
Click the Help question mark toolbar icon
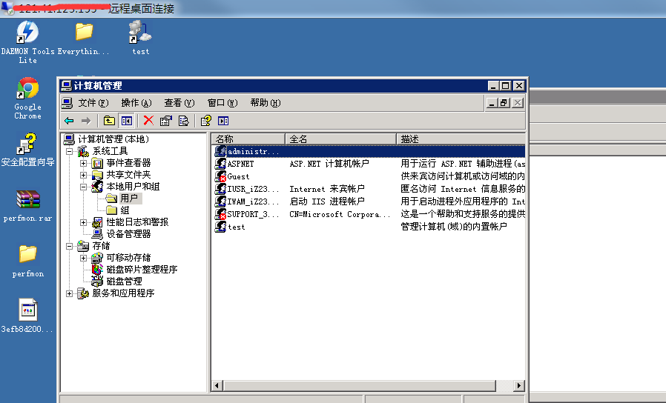point(206,121)
